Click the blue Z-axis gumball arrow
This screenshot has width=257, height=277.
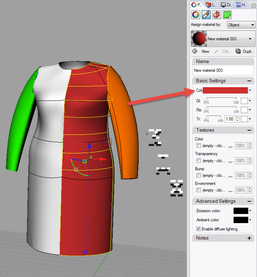89,144
